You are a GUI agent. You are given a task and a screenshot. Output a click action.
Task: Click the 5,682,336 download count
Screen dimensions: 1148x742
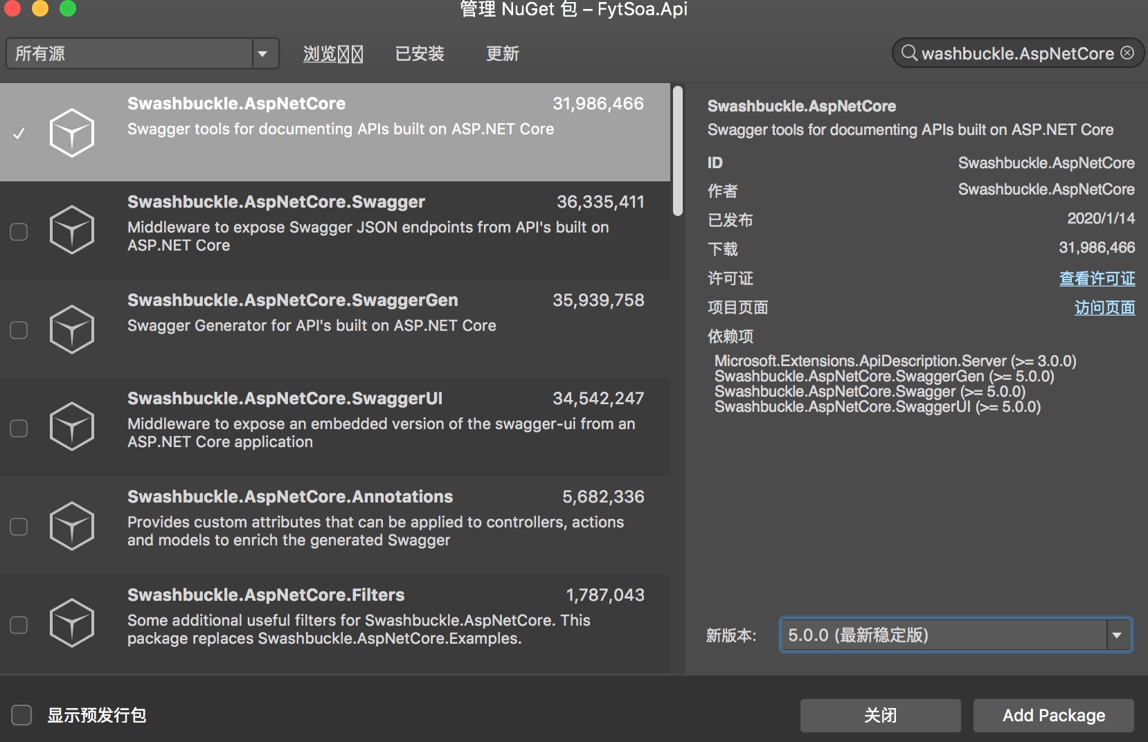coord(603,496)
